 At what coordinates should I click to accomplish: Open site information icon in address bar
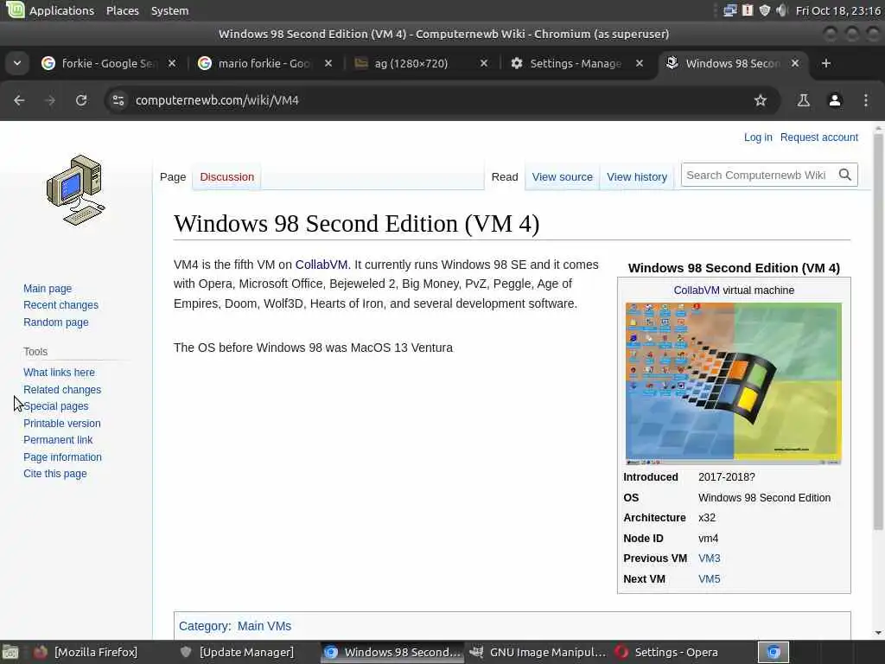coord(118,100)
